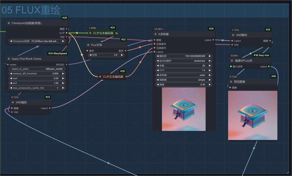Toggle collapse on the CLIP文本编码器 node #30
Image resolution: width=292 pixels, height=176 pixels.
tap(100, 77)
